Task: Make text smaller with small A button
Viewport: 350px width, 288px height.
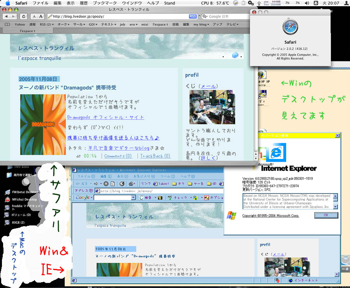Action: [x=34, y=16]
